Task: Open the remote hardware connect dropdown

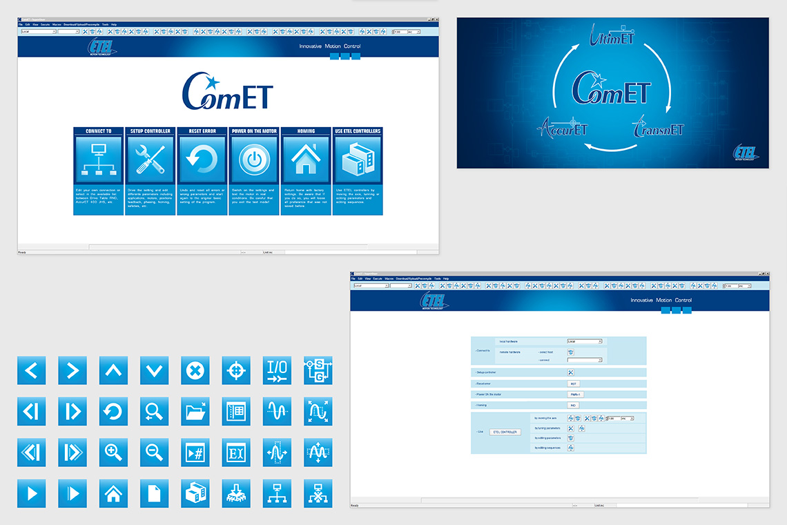Action: [x=584, y=360]
